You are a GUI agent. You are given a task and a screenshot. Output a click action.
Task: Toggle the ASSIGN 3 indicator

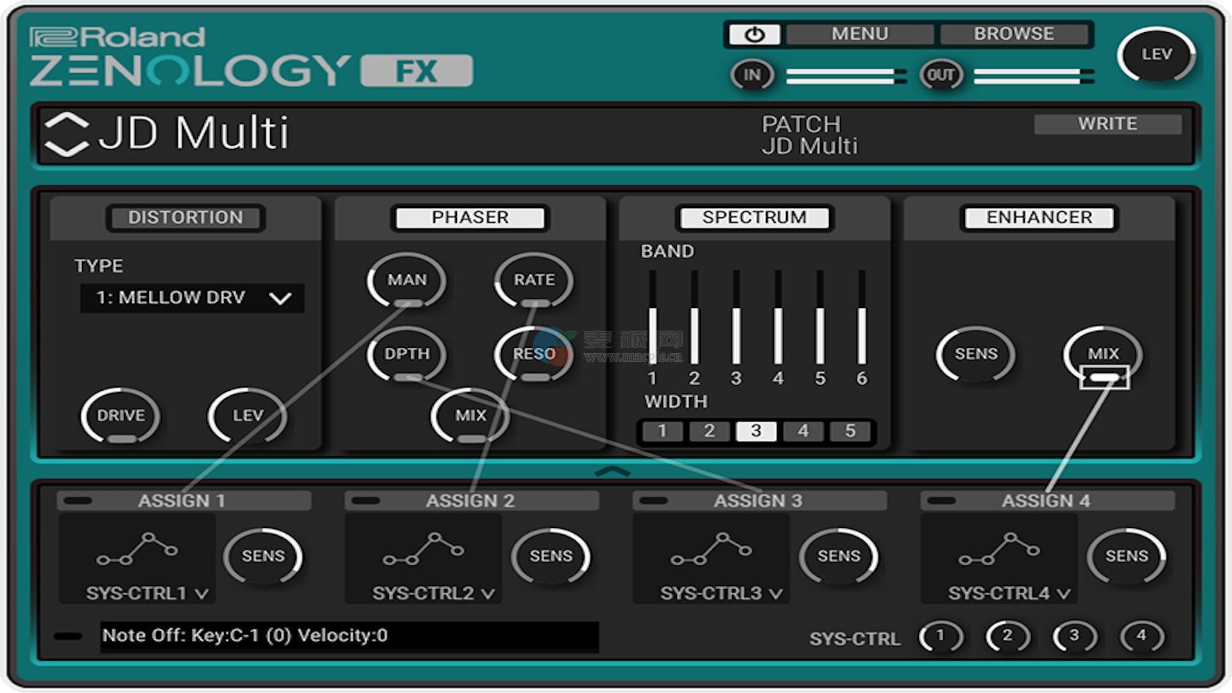pos(654,501)
